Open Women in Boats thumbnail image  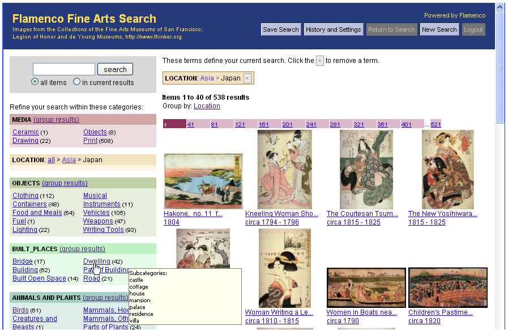[x=366, y=287]
